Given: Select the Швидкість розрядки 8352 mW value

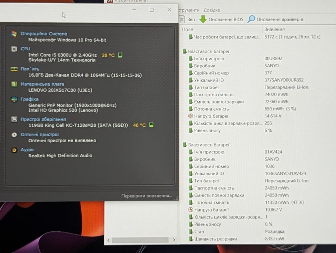Looking at the screenshot, I should coord(274,239).
